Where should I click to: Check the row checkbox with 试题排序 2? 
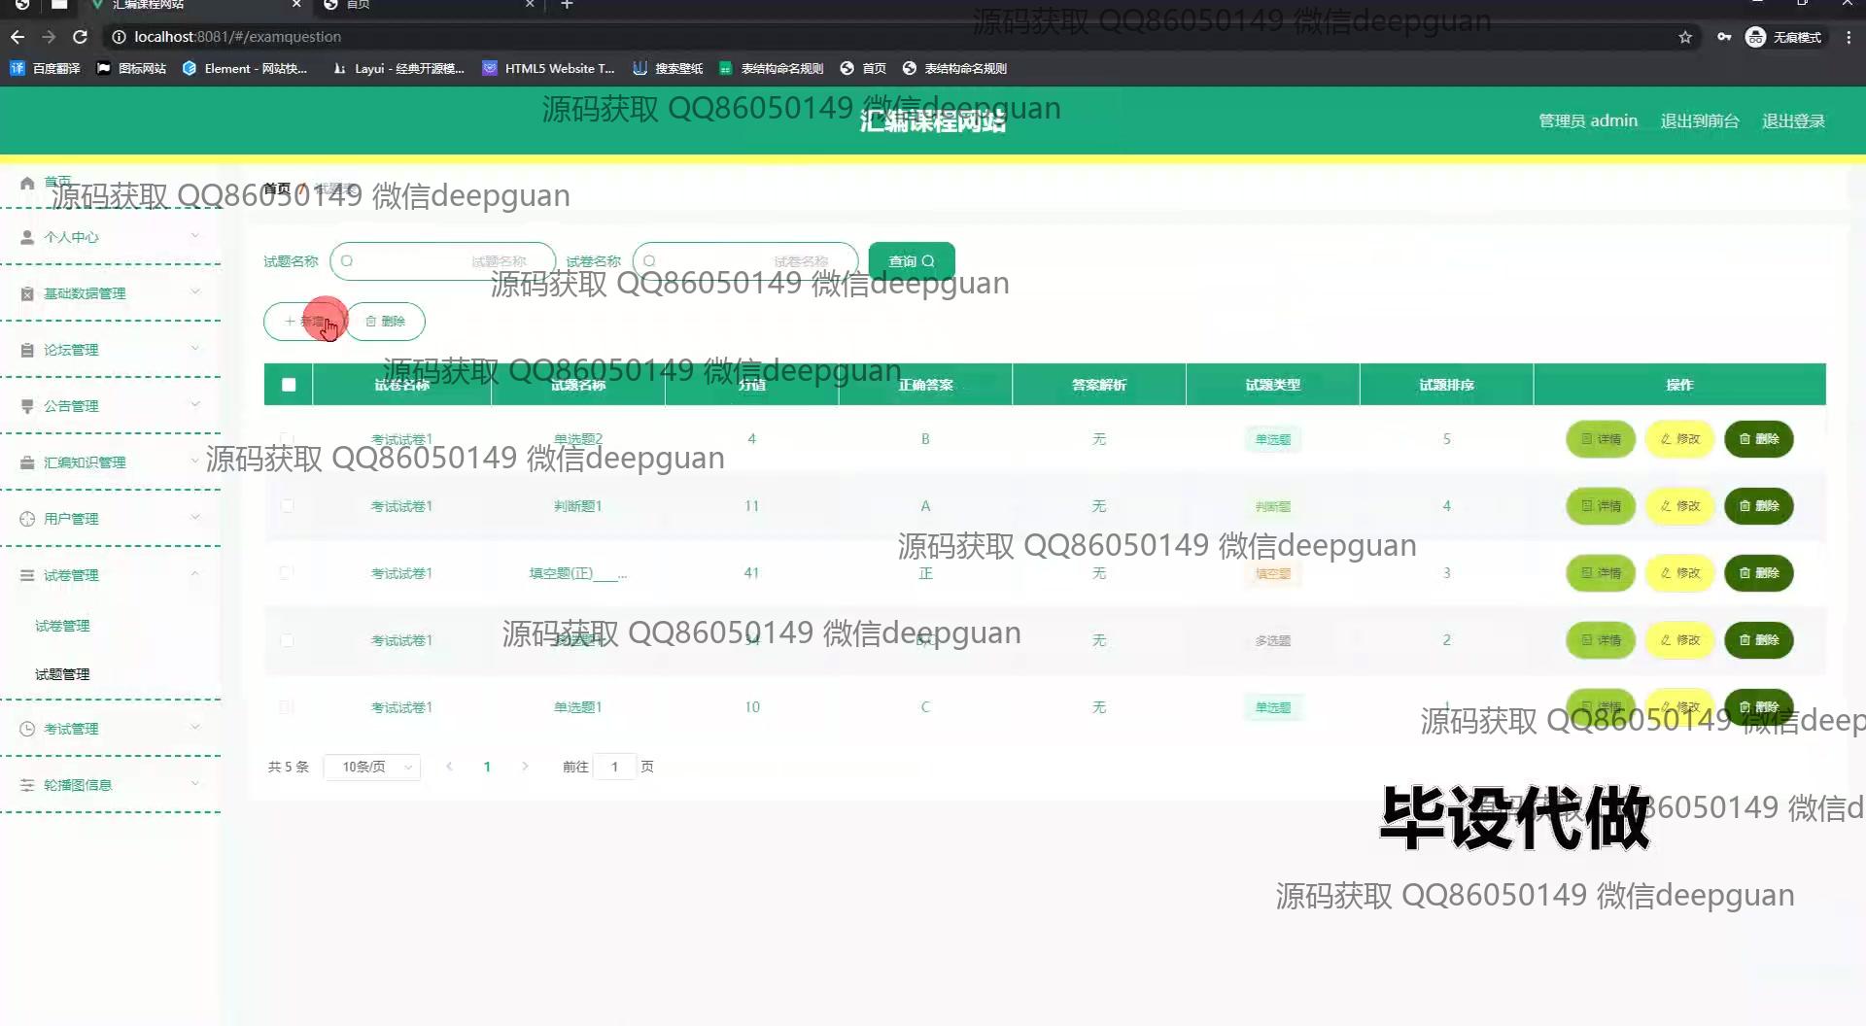(x=287, y=640)
